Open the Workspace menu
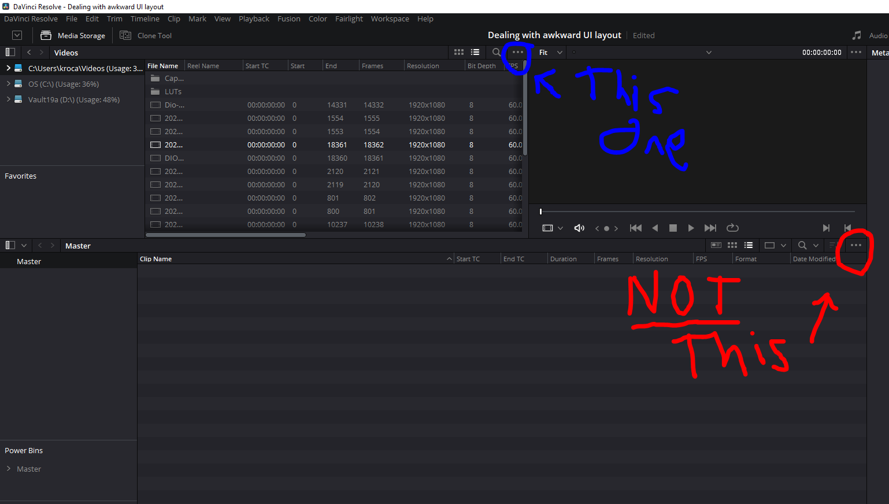 pos(390,18)
